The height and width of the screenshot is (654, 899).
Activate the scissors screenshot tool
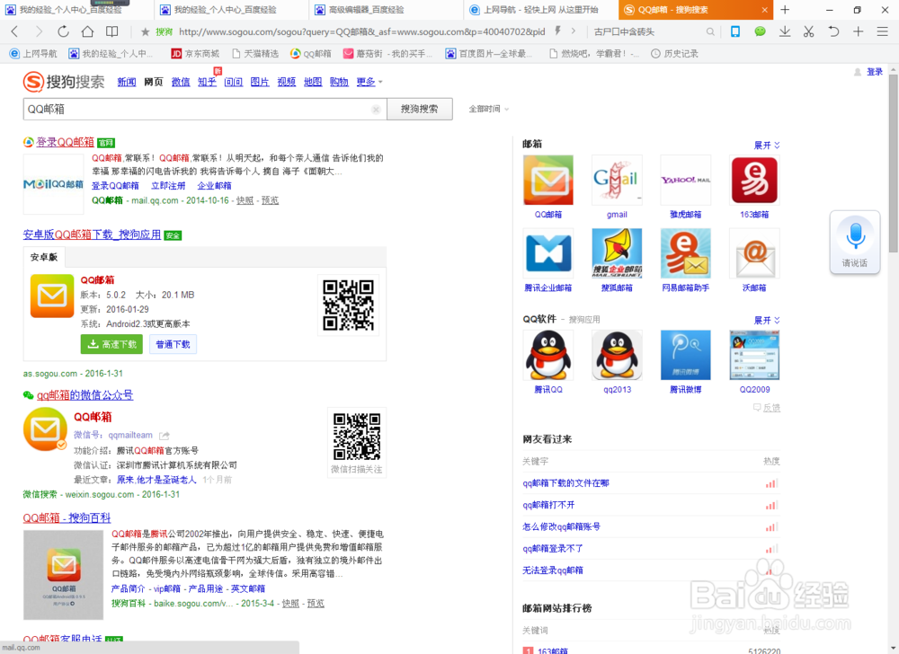[808, 31]
